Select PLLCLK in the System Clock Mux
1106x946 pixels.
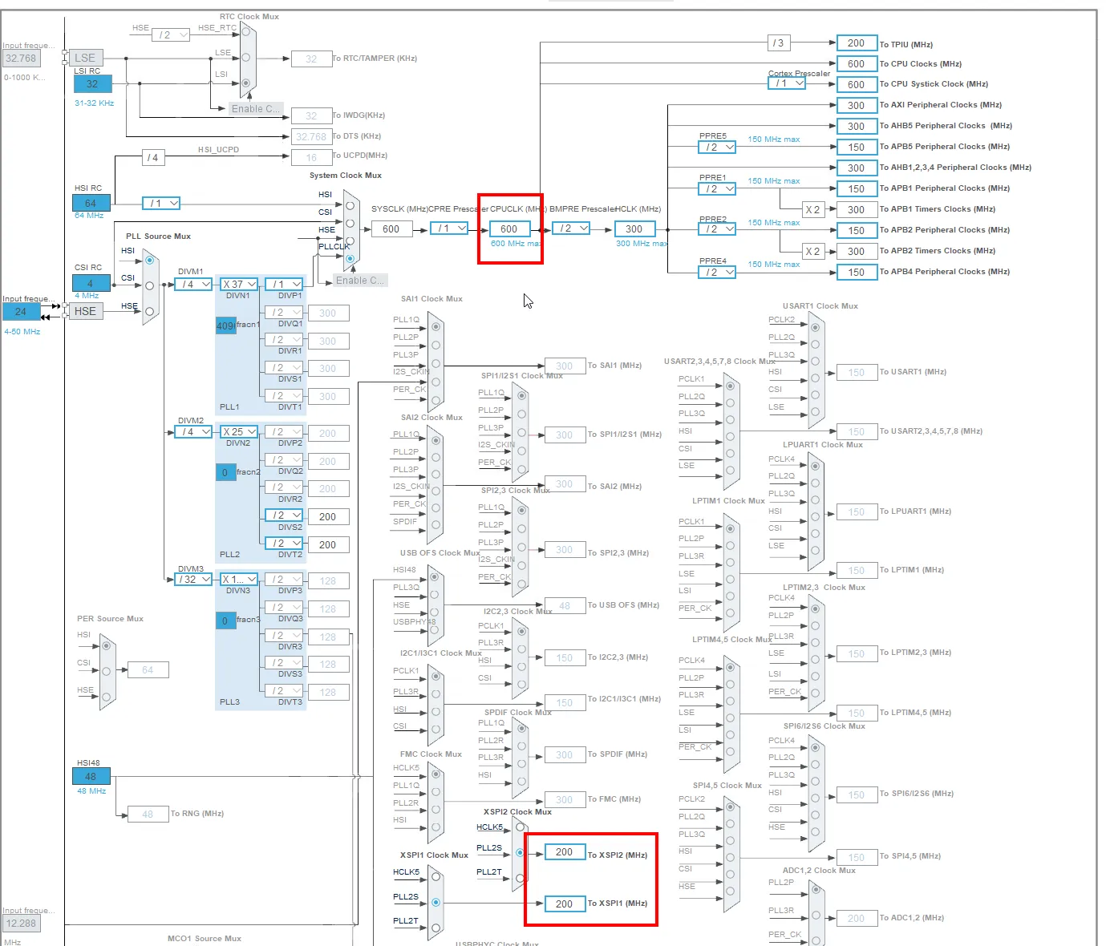350,258
